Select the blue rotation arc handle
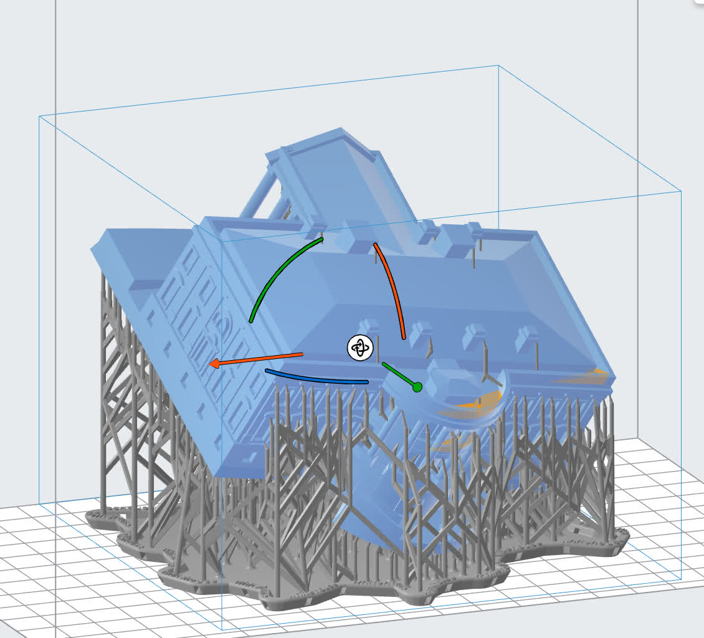The image size is (704, 638). point(316,378)
